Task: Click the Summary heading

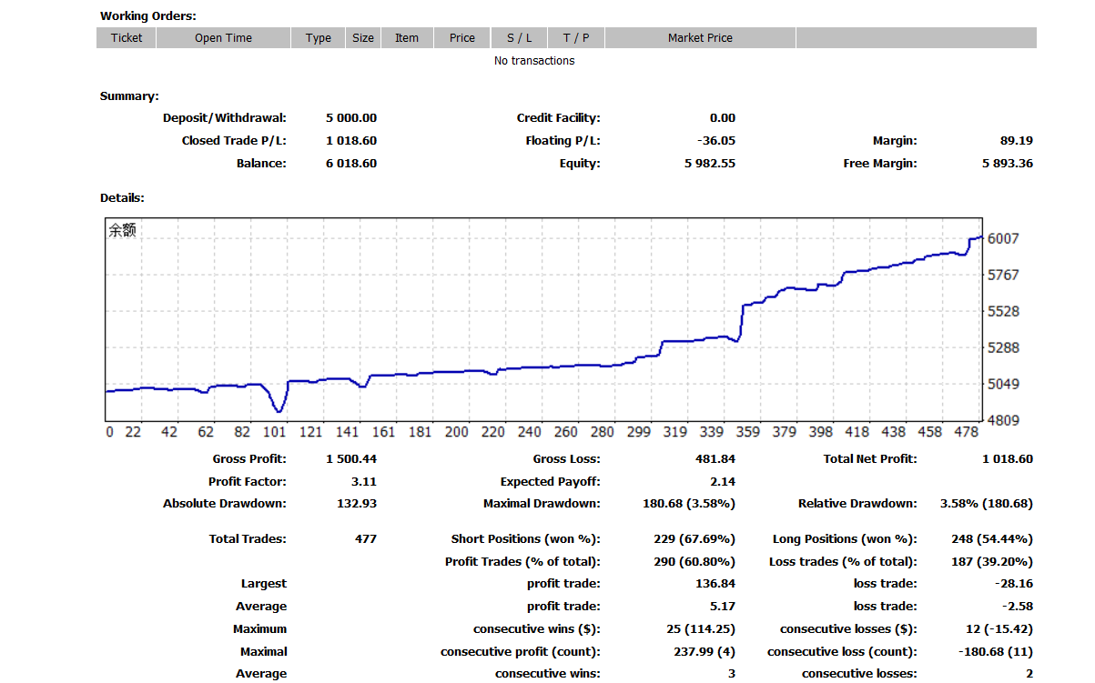Action: (x=129, y=95)
